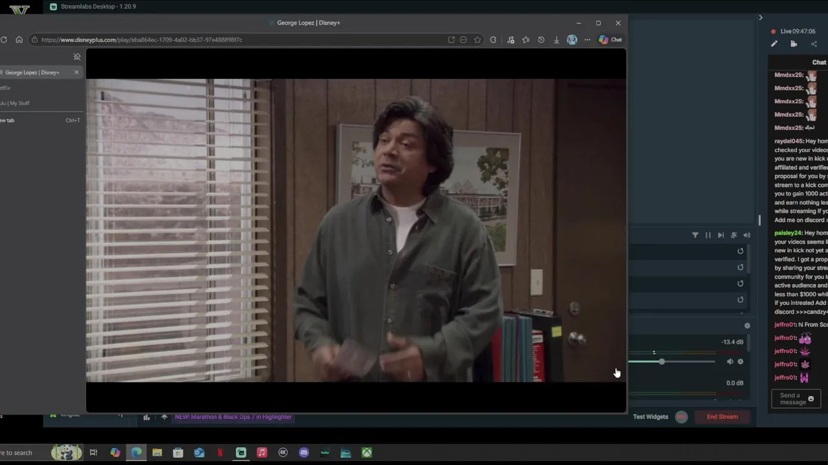Mute the -13.4 dB audio source
Image resolution: width=828 pixels, height=465 pixels.
click(730, 362)
